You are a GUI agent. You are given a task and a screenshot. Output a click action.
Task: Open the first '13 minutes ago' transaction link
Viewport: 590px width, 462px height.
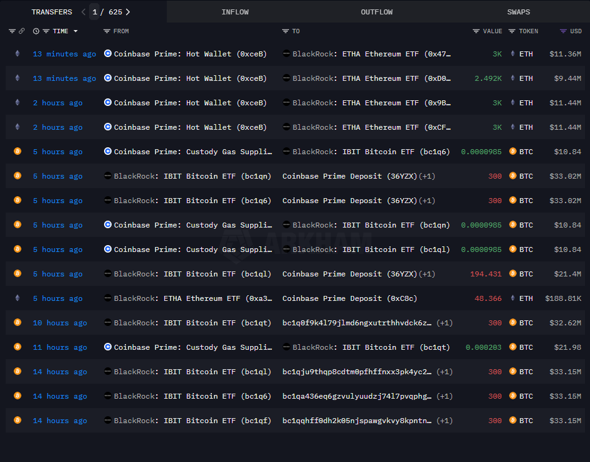(65, 54)
